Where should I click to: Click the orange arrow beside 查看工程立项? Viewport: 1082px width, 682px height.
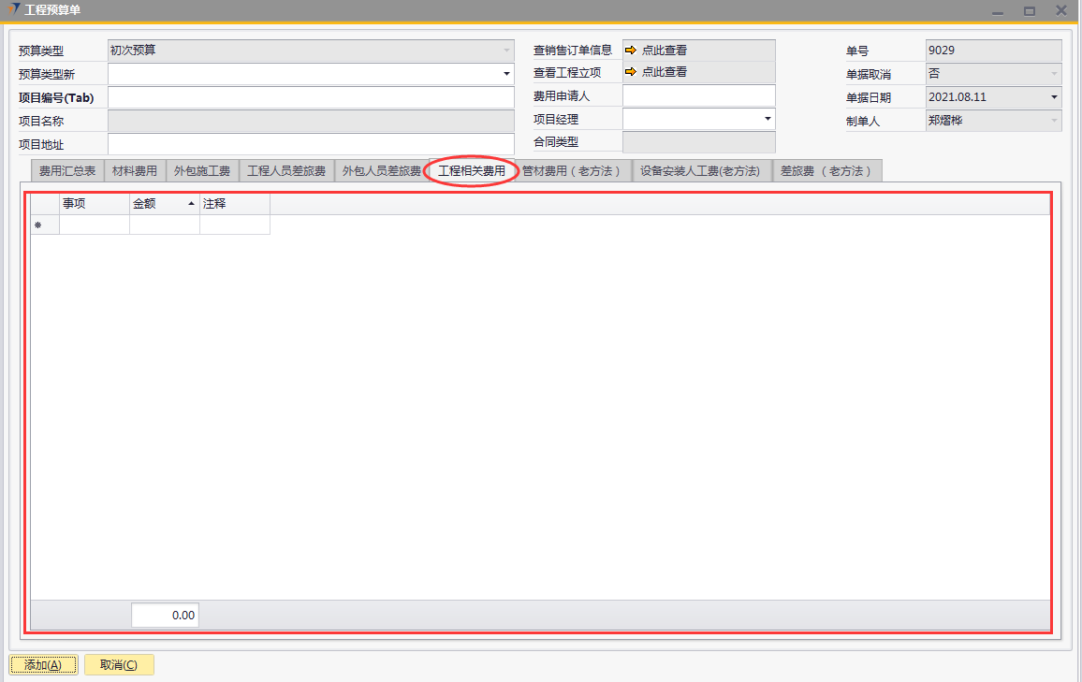(x=630, y=72)
